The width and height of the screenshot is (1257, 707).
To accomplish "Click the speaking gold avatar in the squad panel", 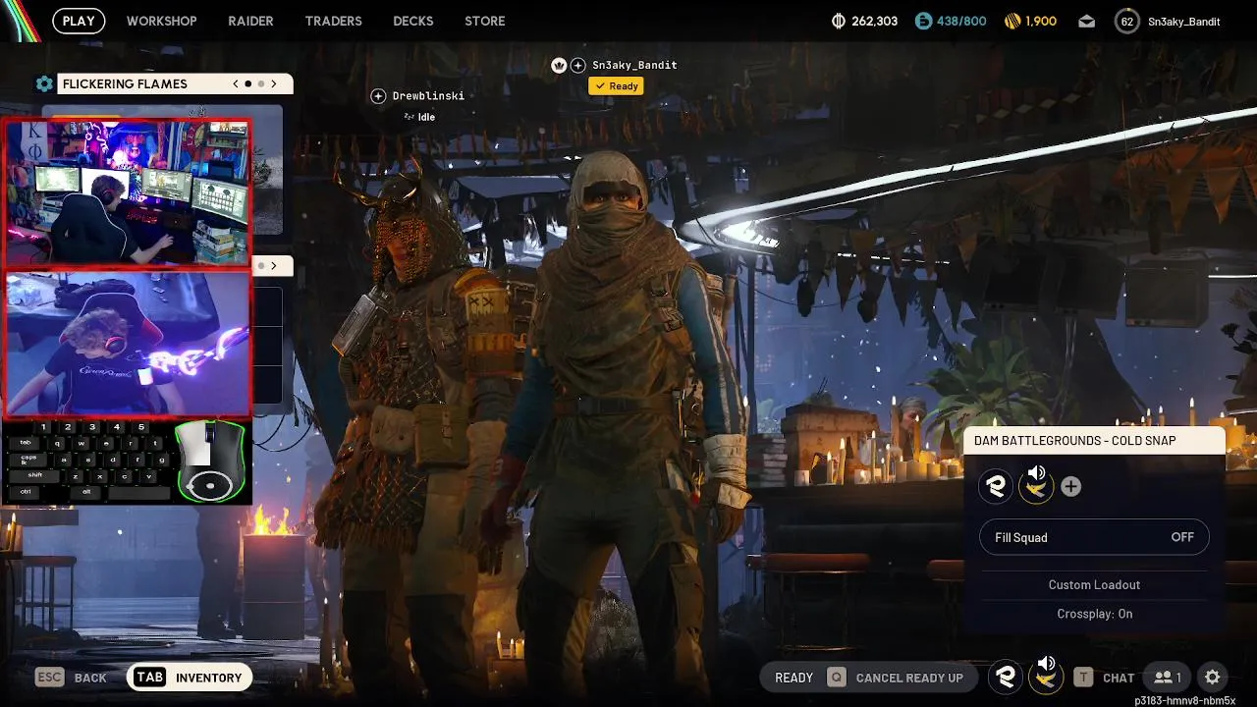I will point(1036,484).
